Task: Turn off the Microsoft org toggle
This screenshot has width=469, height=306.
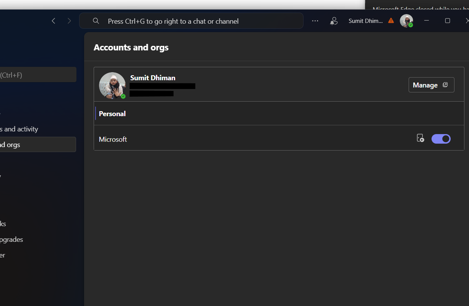Action: (x=441, y=139)
